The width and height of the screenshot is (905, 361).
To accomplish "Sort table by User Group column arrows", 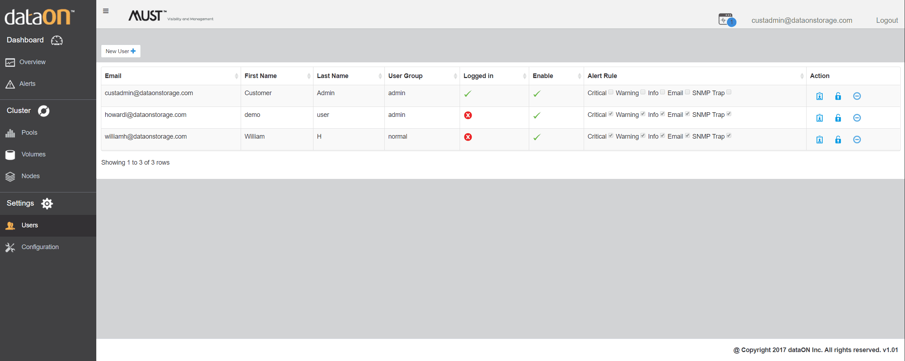I will pos(455,76).
